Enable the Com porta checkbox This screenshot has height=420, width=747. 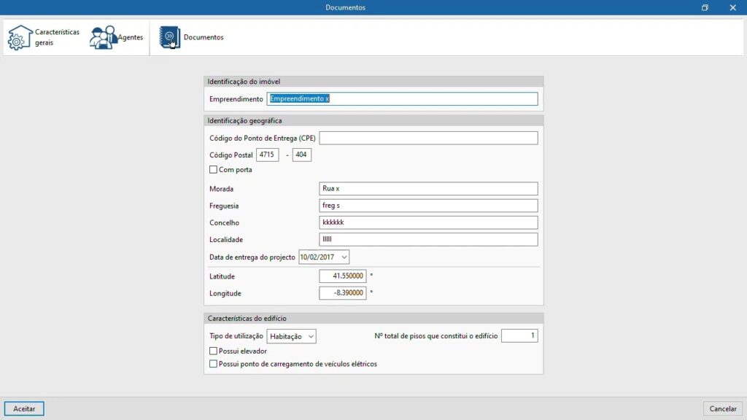[x=214, y=170]
